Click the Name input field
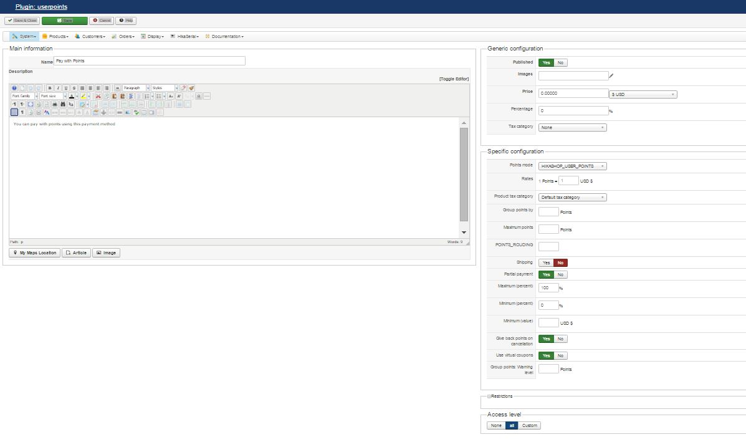Screen dimensions: 746x442 [x=150, y=61]
